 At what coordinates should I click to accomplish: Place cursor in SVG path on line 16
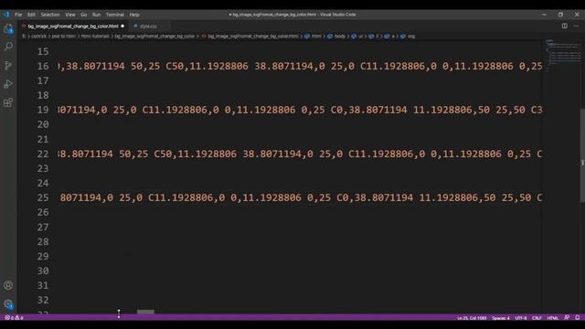300,66
